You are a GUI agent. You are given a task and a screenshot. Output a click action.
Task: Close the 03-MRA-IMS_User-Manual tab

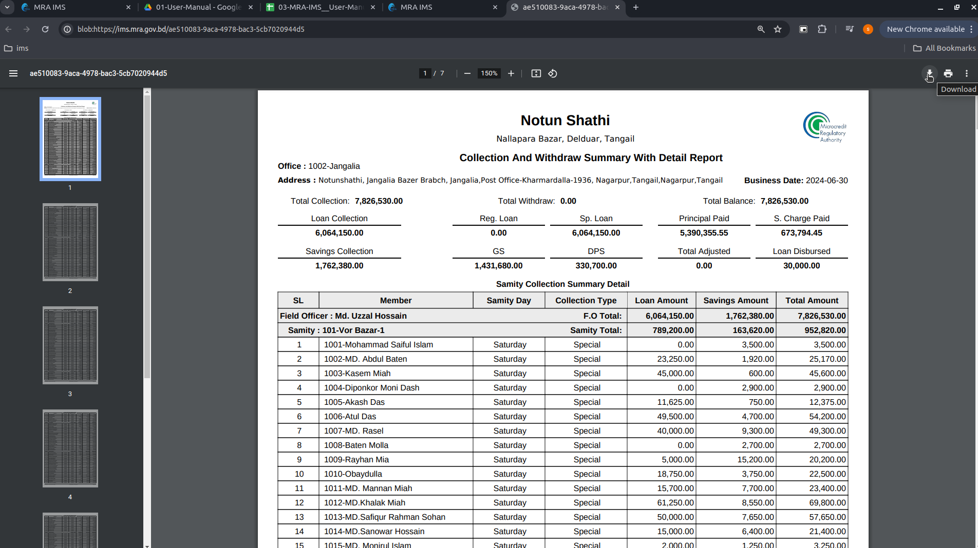[373, 7]
